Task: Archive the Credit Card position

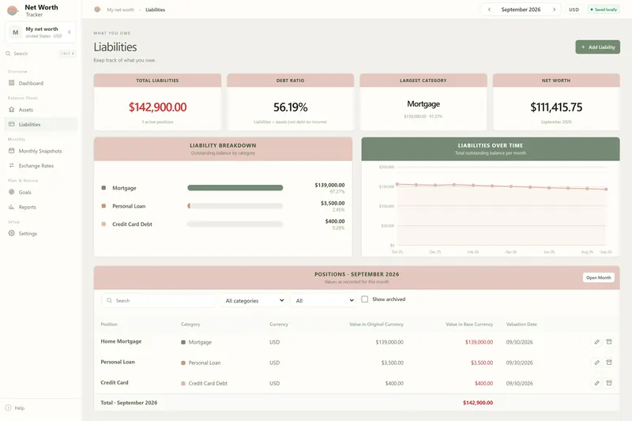Action: point(609,383)
